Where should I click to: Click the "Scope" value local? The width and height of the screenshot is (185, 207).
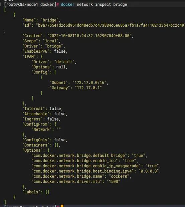51,41
